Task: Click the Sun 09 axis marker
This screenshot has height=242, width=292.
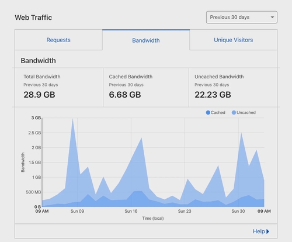Action: point(77,211)
